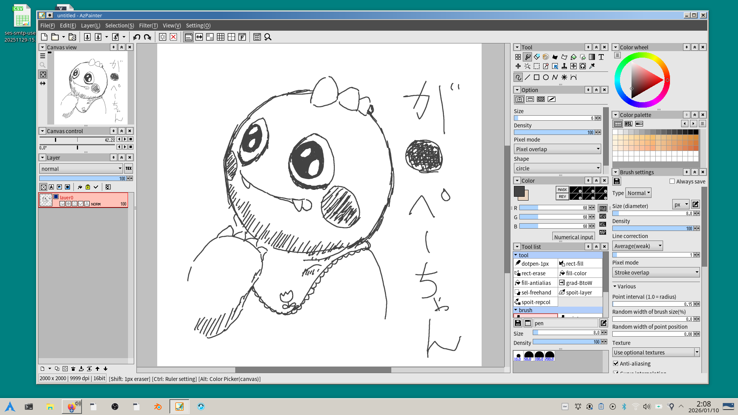Enable the Always save checkbox
Viewport: 738px width, 415px height.
coord(672,181)
